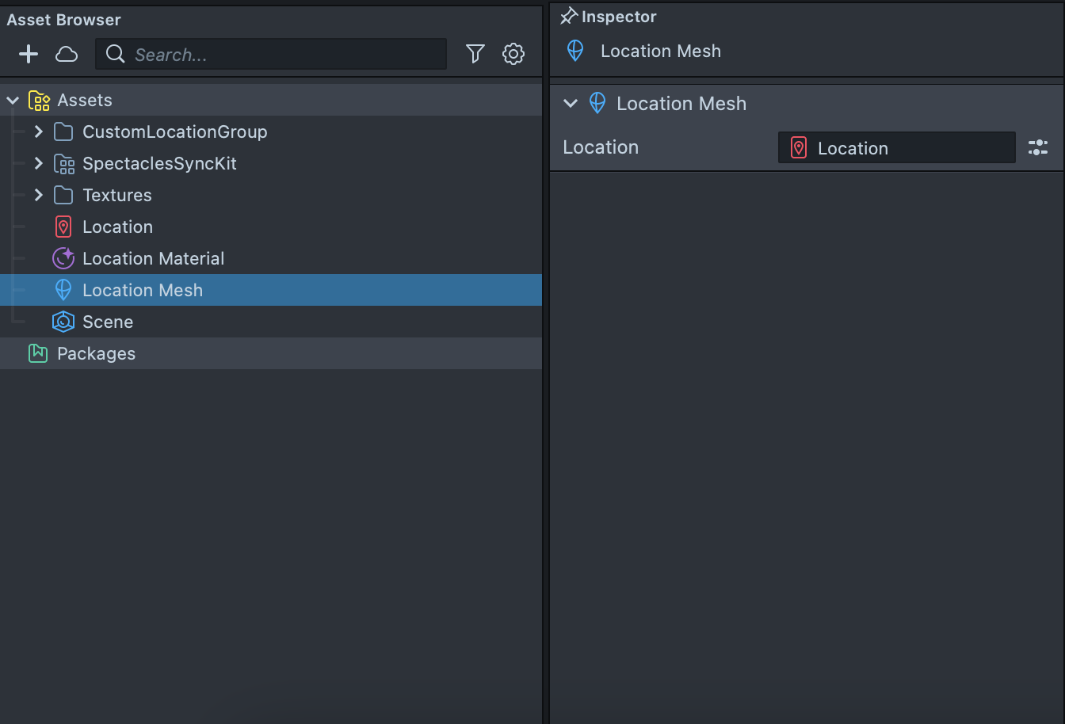Expand the Textures folder
This screenshot has width=1065, height=724.
(38, 195)
